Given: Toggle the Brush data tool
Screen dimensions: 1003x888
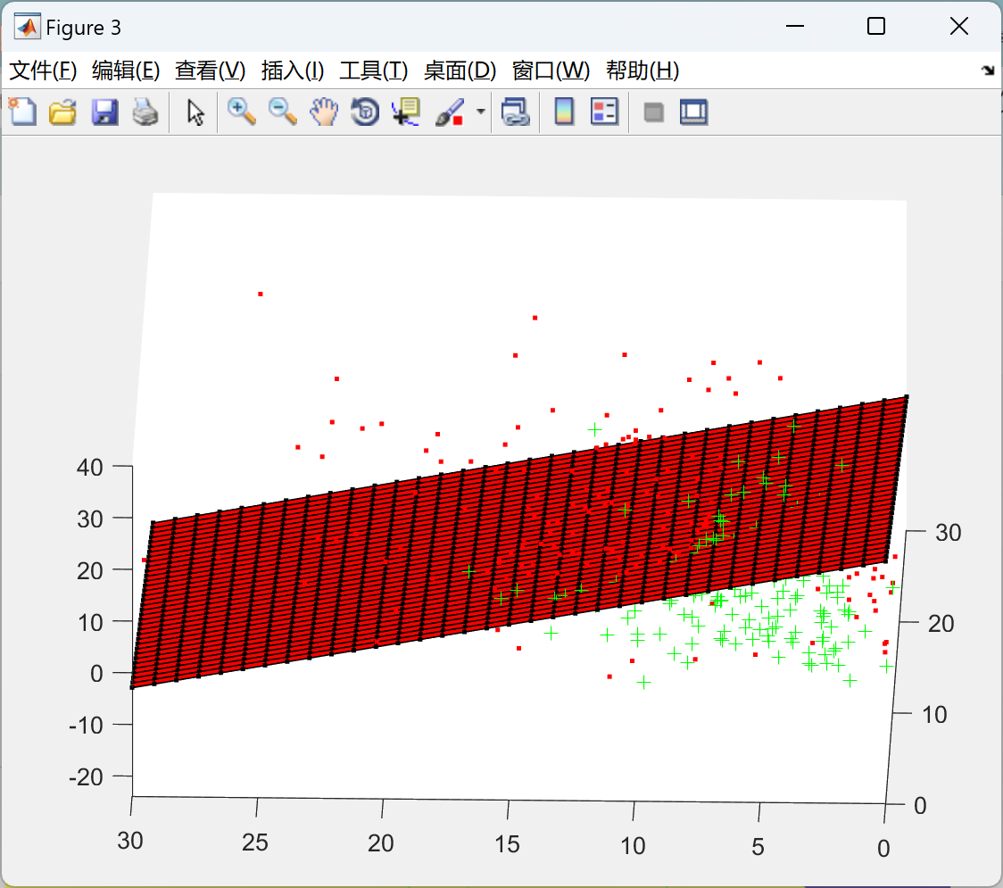Looking at the screenshot, I should (450, 112).
